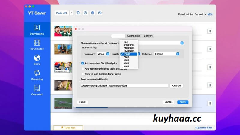Click the Cancel button
The height and width of the screenshot is (135, 240).
pos(168,102)
